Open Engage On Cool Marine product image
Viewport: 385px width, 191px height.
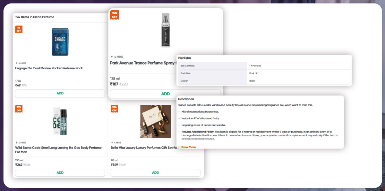pyautogui.click(x=60, y=42)
